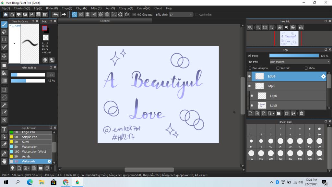
Task: Delete layer with trash icon
Action: (302, 113)
